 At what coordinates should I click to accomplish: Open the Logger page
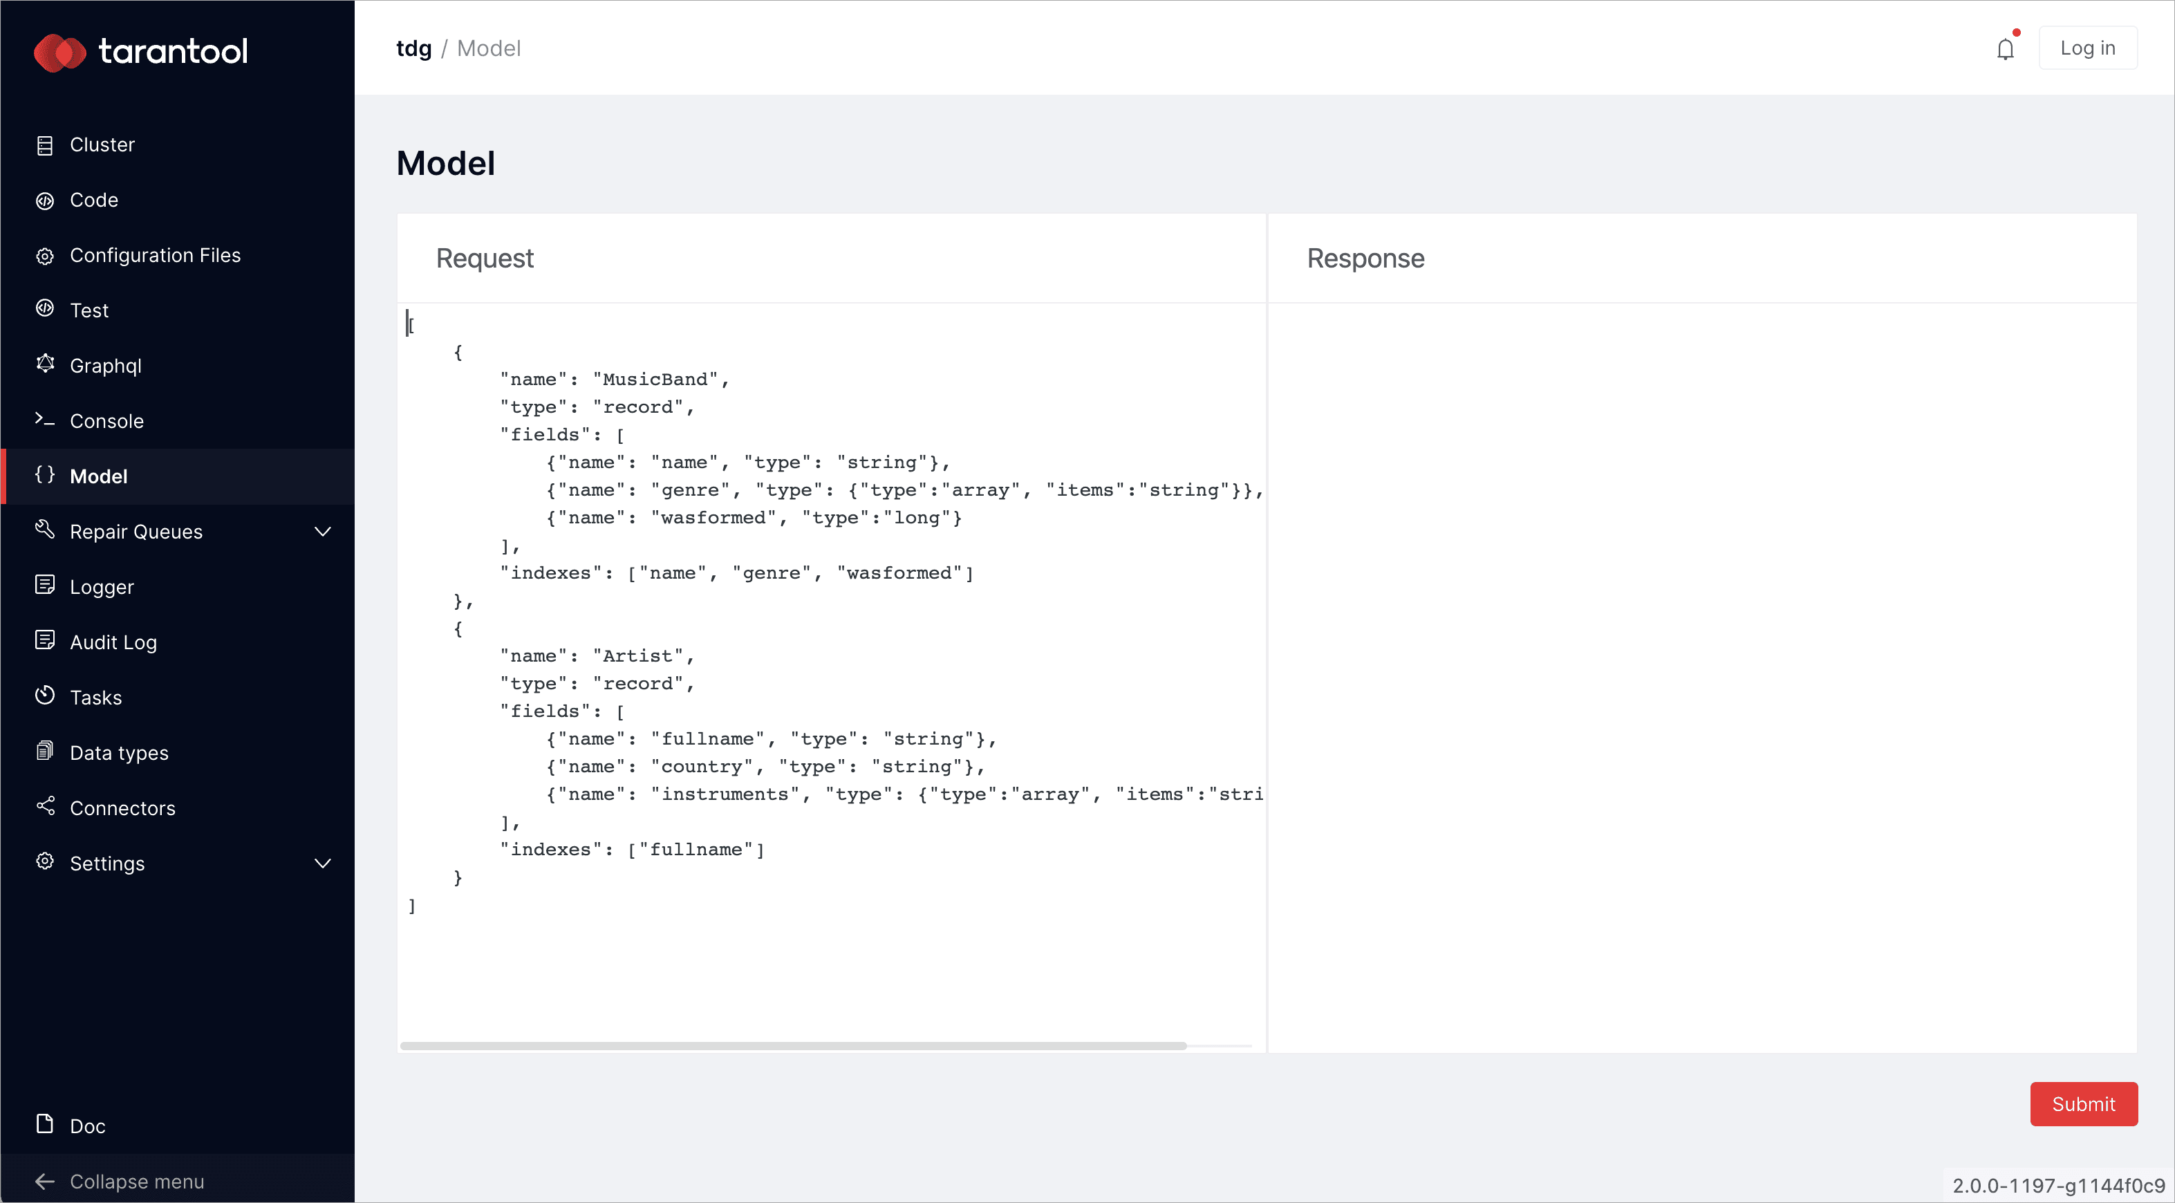click(177, 588)
